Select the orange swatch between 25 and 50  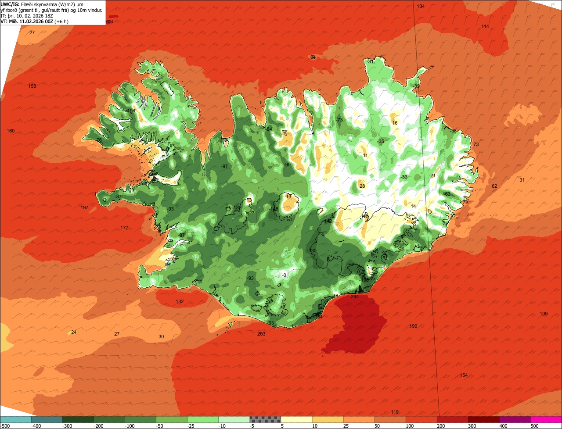pyautogui.click(x=358, y=419)
